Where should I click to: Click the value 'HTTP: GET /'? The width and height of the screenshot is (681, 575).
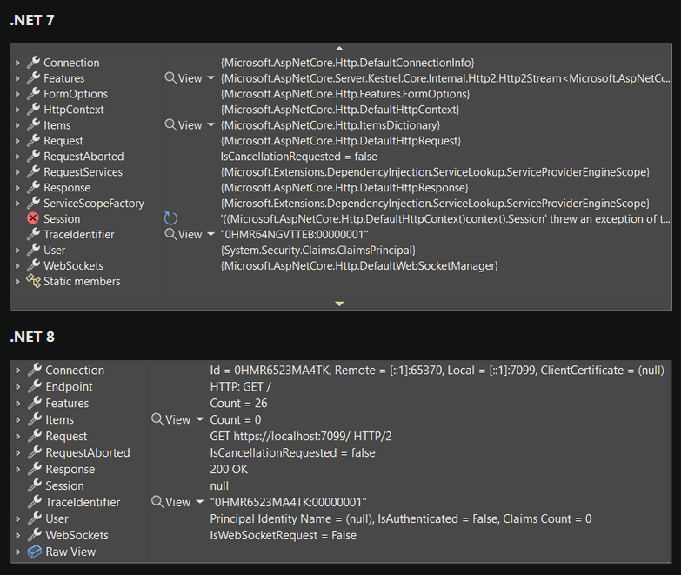[241, 386]
